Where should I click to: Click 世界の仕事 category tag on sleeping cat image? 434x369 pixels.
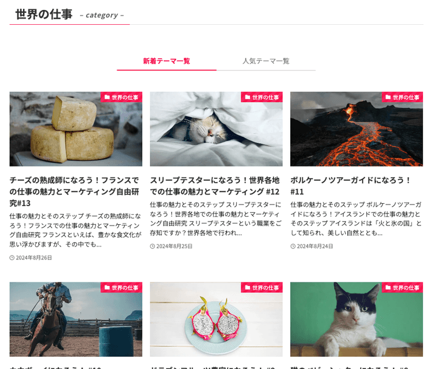pos(262,97)
